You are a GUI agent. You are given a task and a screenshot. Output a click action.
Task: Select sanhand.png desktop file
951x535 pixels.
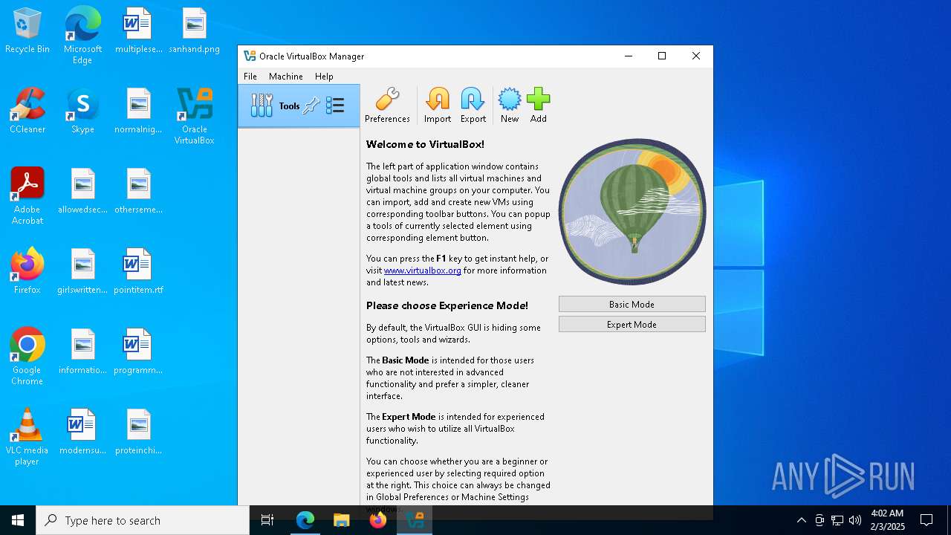pos(195,31)
